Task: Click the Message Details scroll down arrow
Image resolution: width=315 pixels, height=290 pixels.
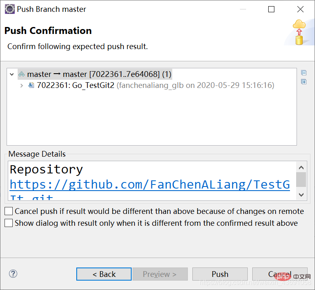Action: click(301, 194)
